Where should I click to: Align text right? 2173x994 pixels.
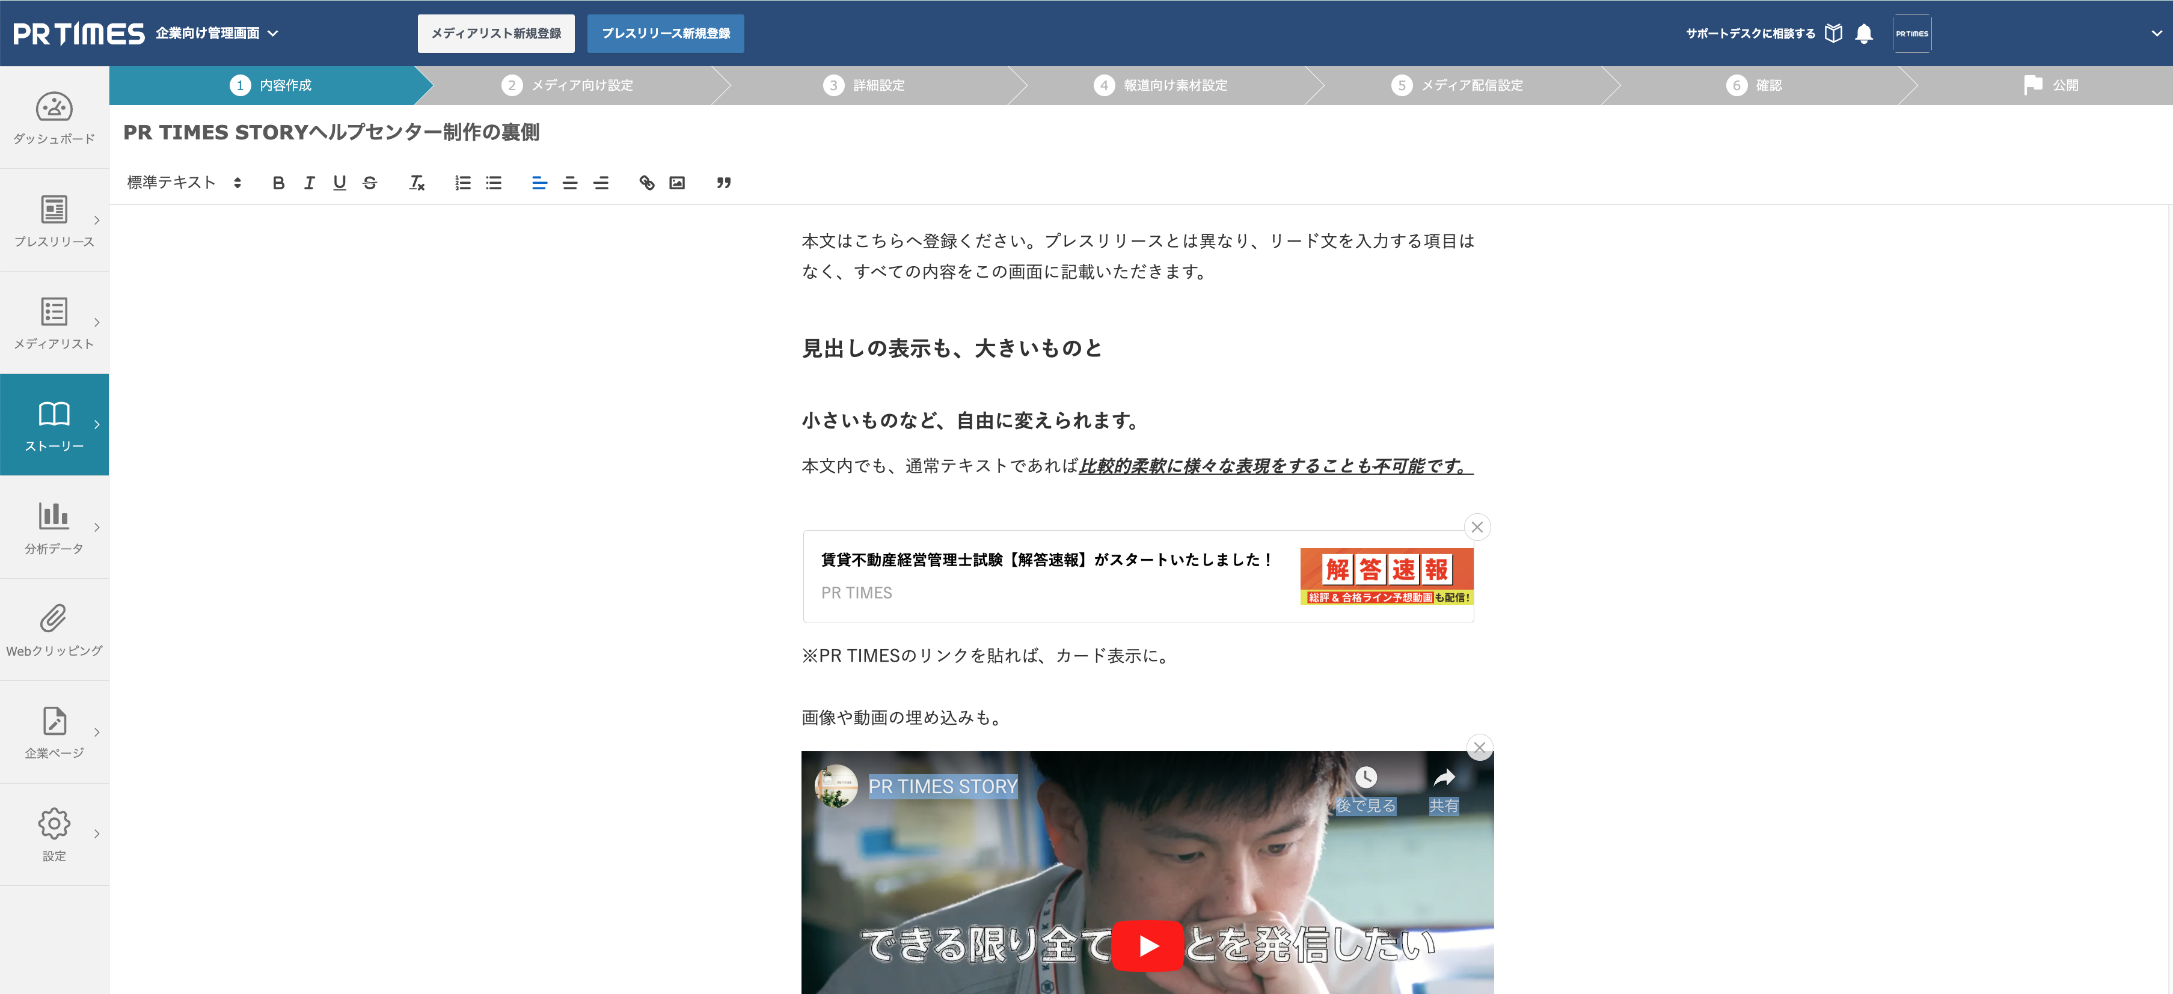point(601,183)
